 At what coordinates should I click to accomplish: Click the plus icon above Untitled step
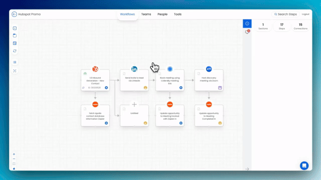tap(134, 104)
